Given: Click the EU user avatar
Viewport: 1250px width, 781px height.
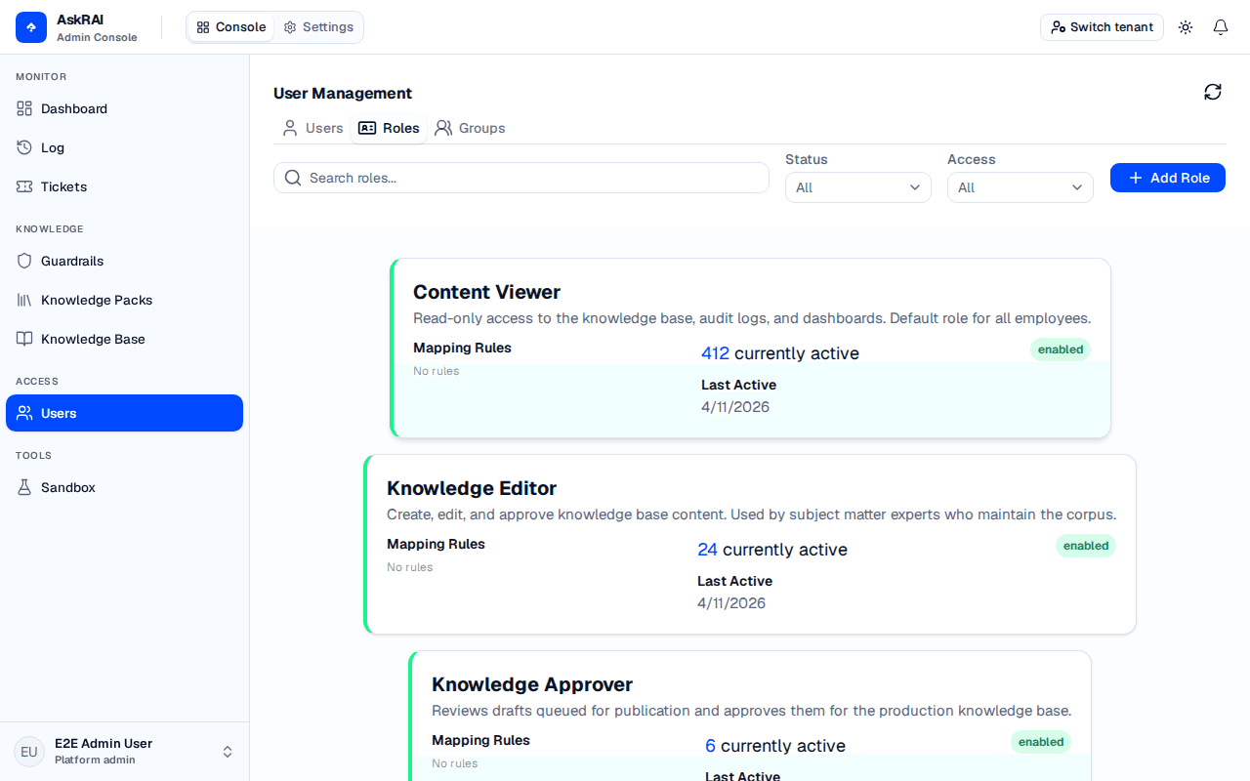Looking at the screenshot, I should [29, 752].
